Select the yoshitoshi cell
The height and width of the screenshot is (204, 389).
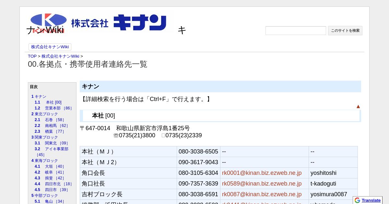(333, 173)
